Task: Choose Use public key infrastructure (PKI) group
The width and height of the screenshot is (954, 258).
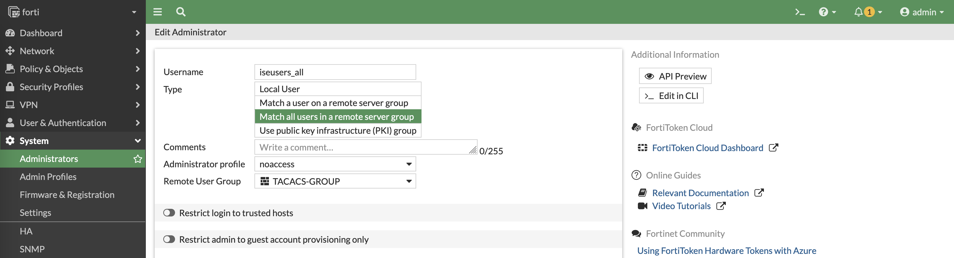Action: (337, 130)
